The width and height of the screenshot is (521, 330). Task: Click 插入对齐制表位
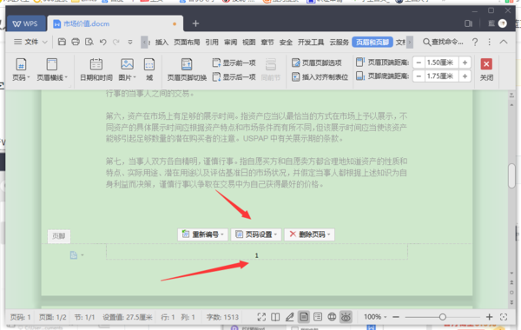tap(320, 77)
